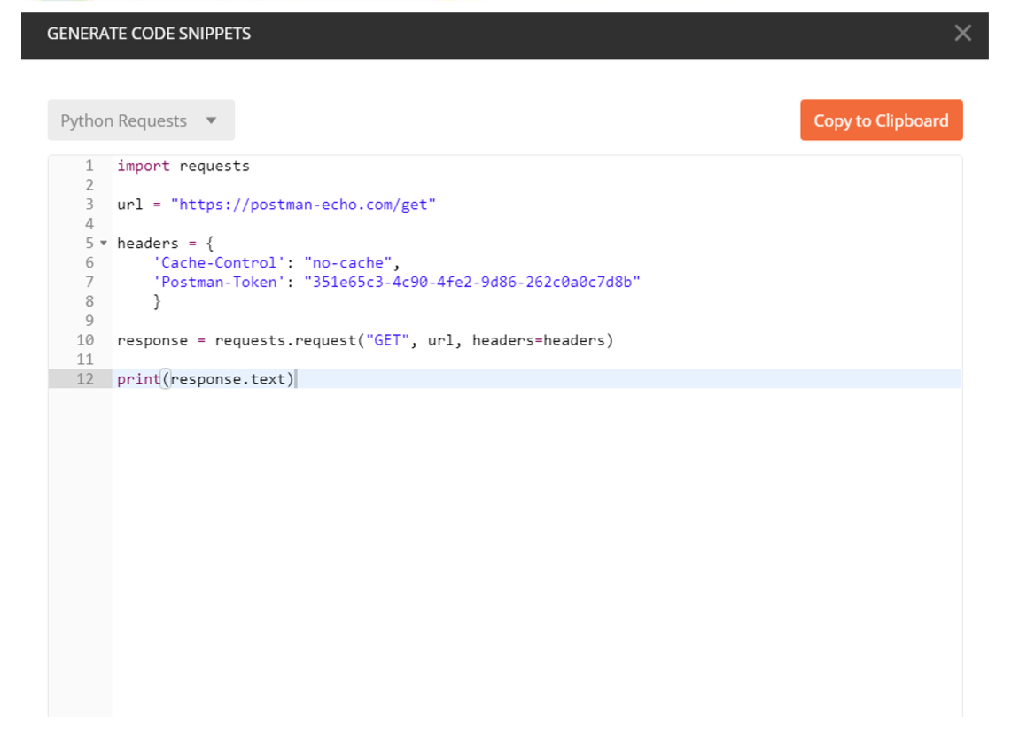Place cursor on "import requests" line
This screenshot has height=753, width=1019.
click(x=183, y=166)
